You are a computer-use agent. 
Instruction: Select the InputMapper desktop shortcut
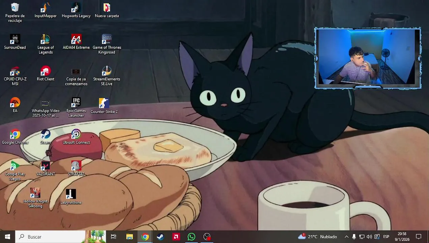[x=46, y=10]
